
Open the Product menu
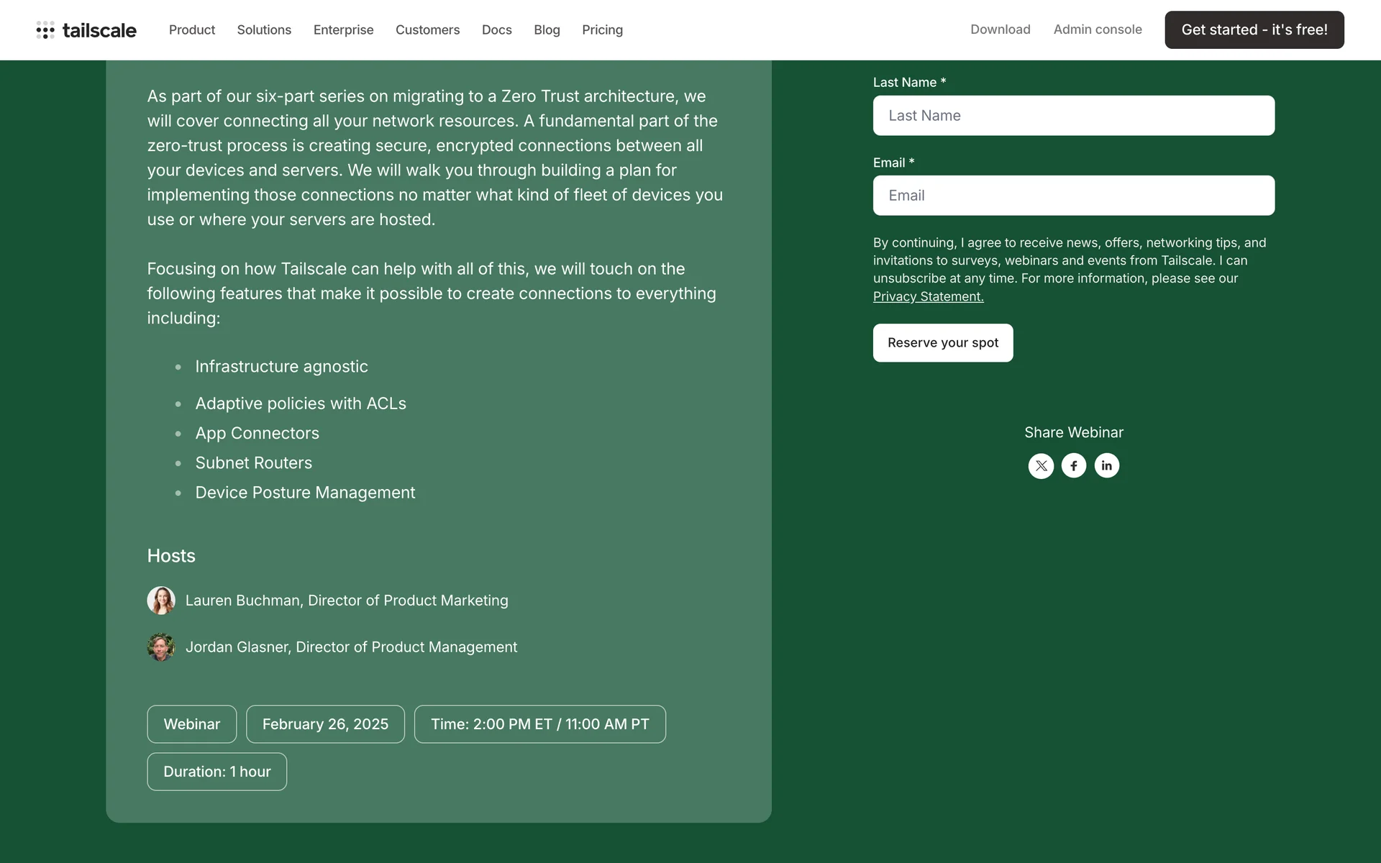[192, 30]
